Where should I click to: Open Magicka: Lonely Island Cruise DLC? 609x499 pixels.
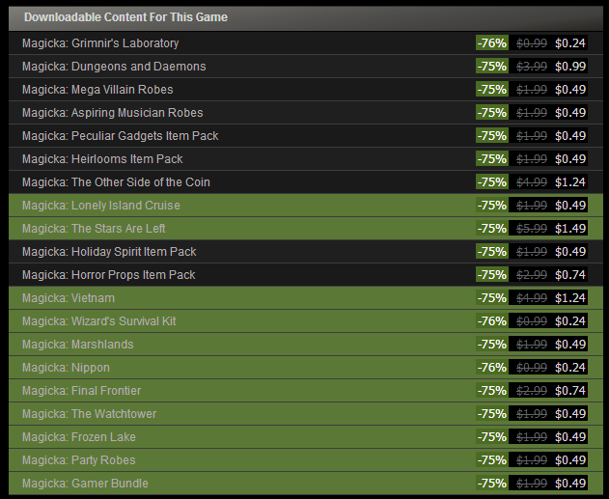[x=306, y=206]
